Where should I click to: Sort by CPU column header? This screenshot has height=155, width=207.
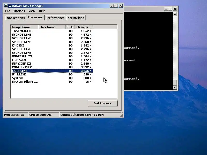pyautogui.click(x=70, y=27)
